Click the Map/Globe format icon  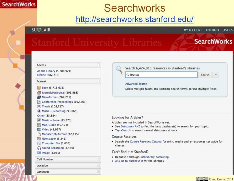coord(39,125)
